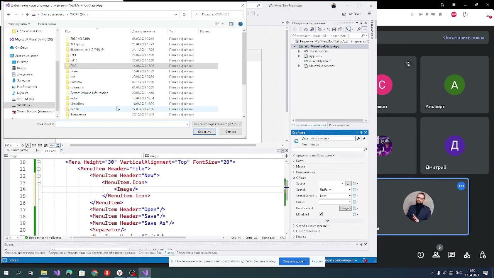Show element properties with wrench icon
Viewport: 494px width, 278px height.
coord(359,139)
